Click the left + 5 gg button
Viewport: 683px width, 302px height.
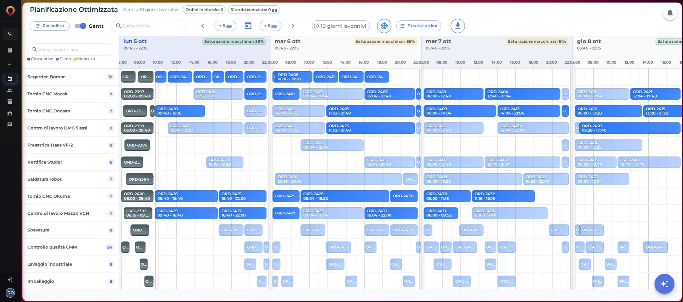click(225, 26)
